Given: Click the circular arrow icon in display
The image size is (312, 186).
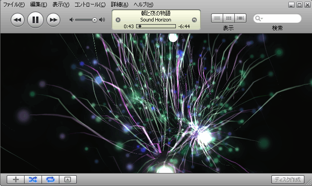Looking at the screenshot, I should [x=194, y=20].
